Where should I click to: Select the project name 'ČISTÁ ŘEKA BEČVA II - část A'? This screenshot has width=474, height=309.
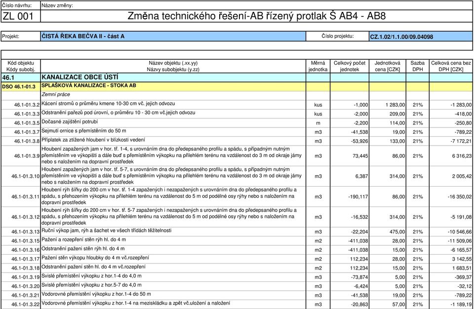(x=83, y=37)
